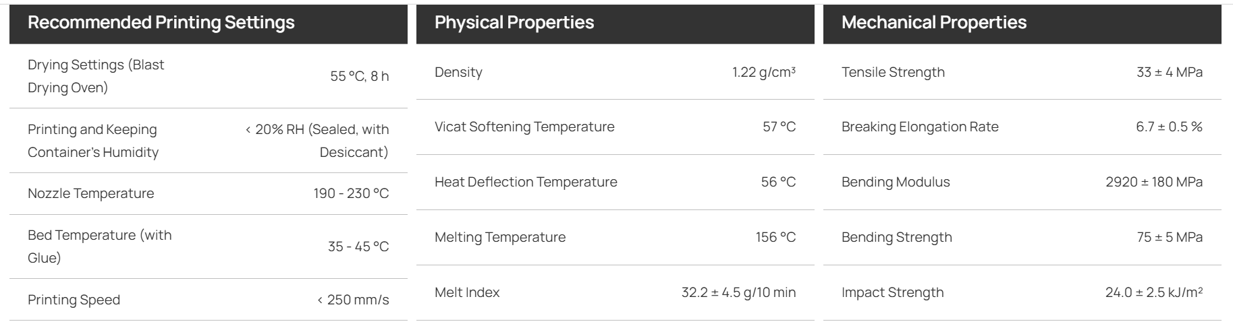Select the Vicat Softening Temperature label

point(524,127)
